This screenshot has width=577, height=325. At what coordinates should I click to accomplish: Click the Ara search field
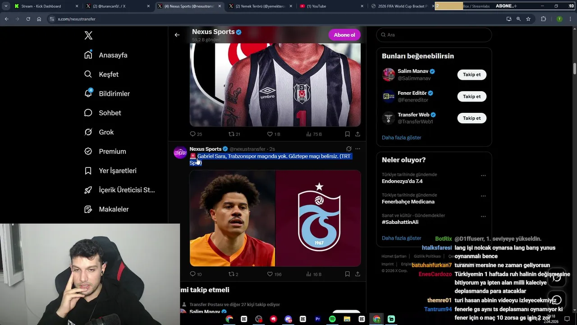(x=434, y=35)
